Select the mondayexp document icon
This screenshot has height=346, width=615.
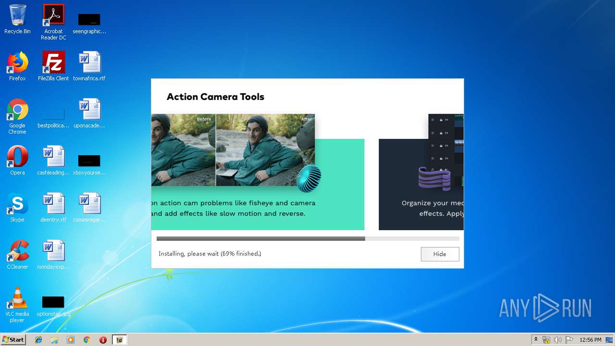[x=53, y=255]
